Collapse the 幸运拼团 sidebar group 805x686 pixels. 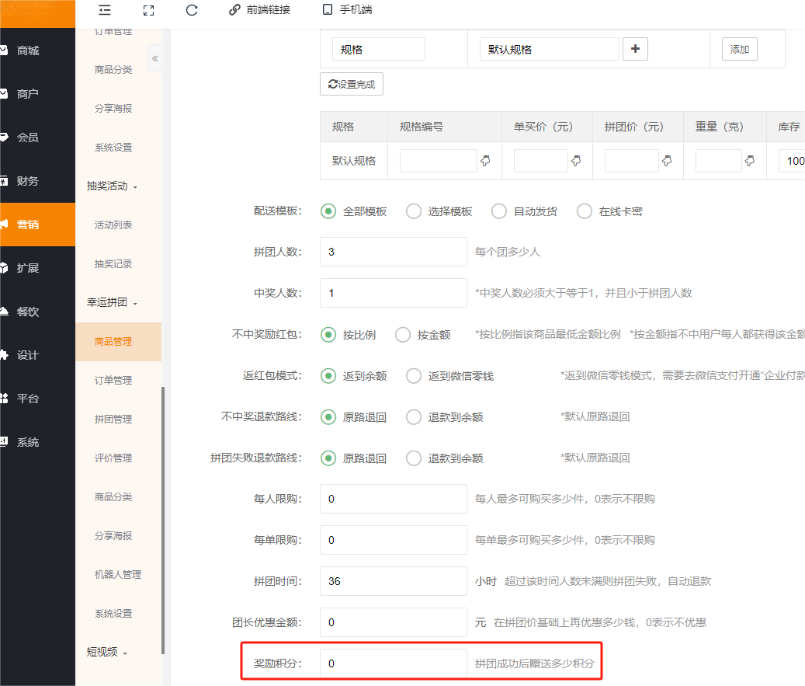(x=112, y=303)
